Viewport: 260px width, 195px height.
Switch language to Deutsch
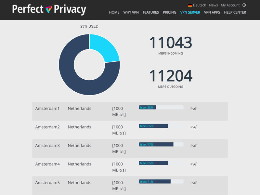pos(200,5)
